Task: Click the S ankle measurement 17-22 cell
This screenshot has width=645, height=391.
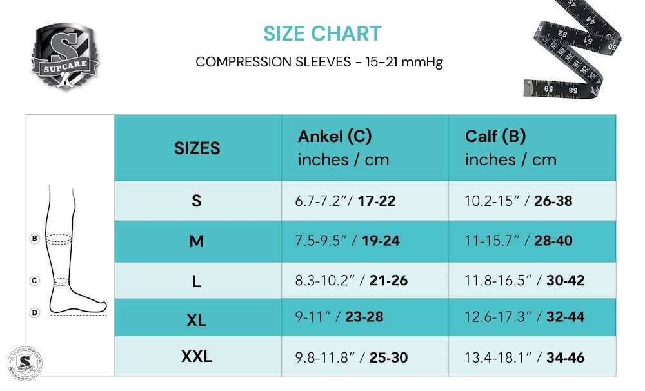Action: 345,201
